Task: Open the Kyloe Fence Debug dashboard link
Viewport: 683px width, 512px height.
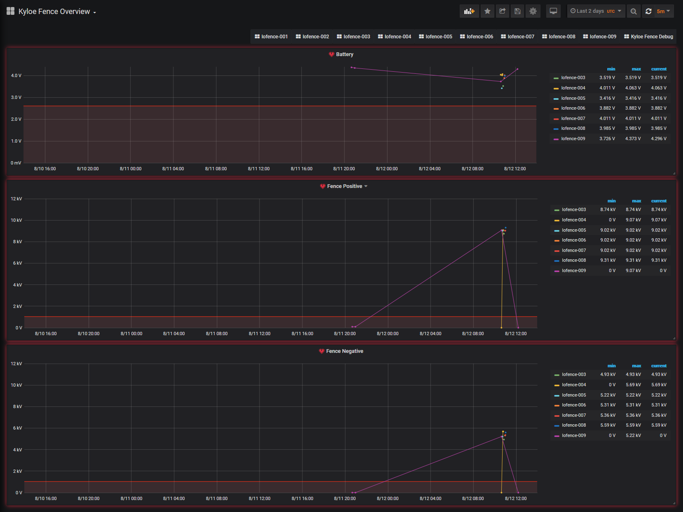Action: 648,37
